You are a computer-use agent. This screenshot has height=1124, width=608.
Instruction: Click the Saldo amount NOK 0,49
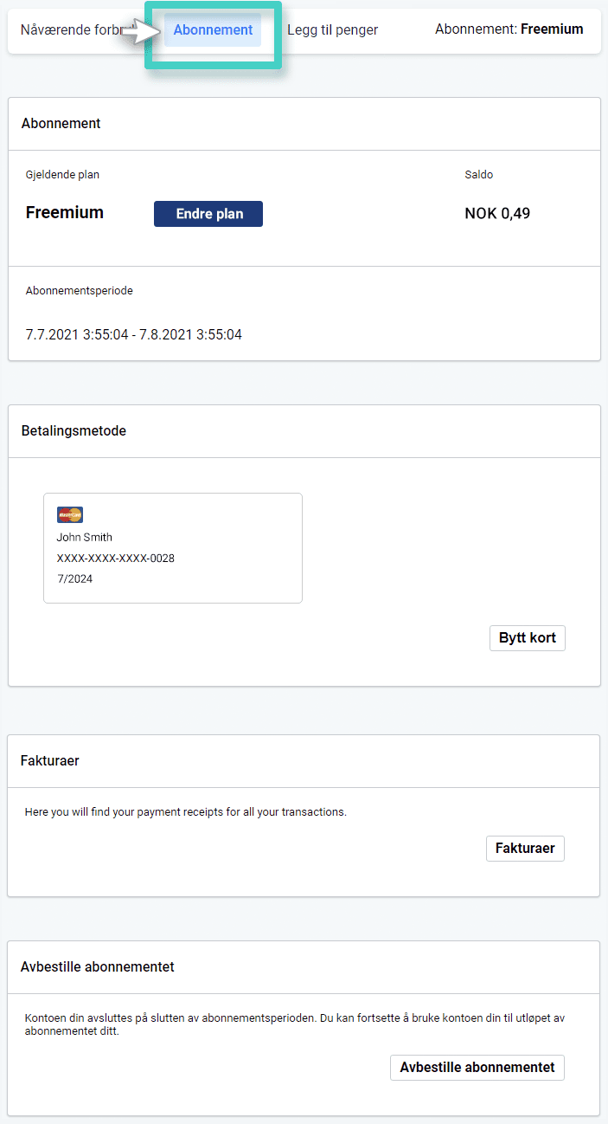pos(496,213)
